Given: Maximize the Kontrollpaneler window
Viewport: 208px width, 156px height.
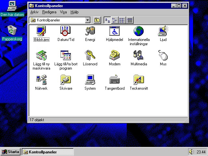Looking at the screenshot, I should click(x=179, y=6).
